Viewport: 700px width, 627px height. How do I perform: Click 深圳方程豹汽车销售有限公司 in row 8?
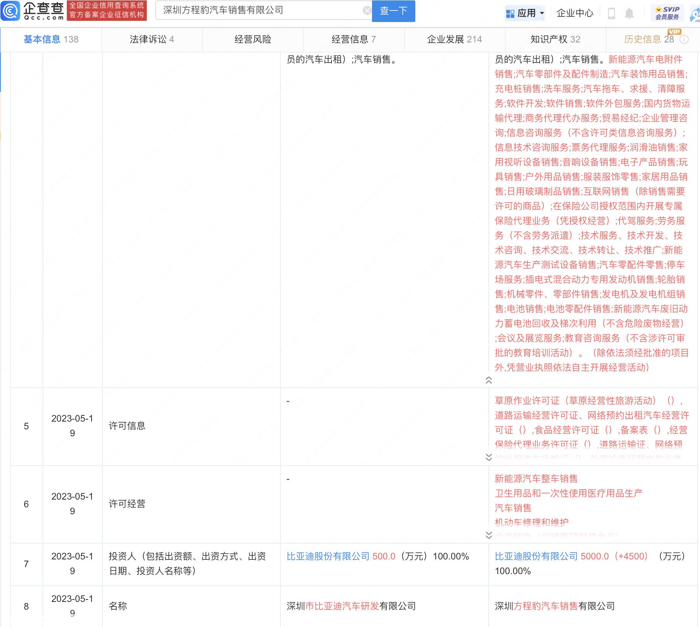(x=555, y=606)
